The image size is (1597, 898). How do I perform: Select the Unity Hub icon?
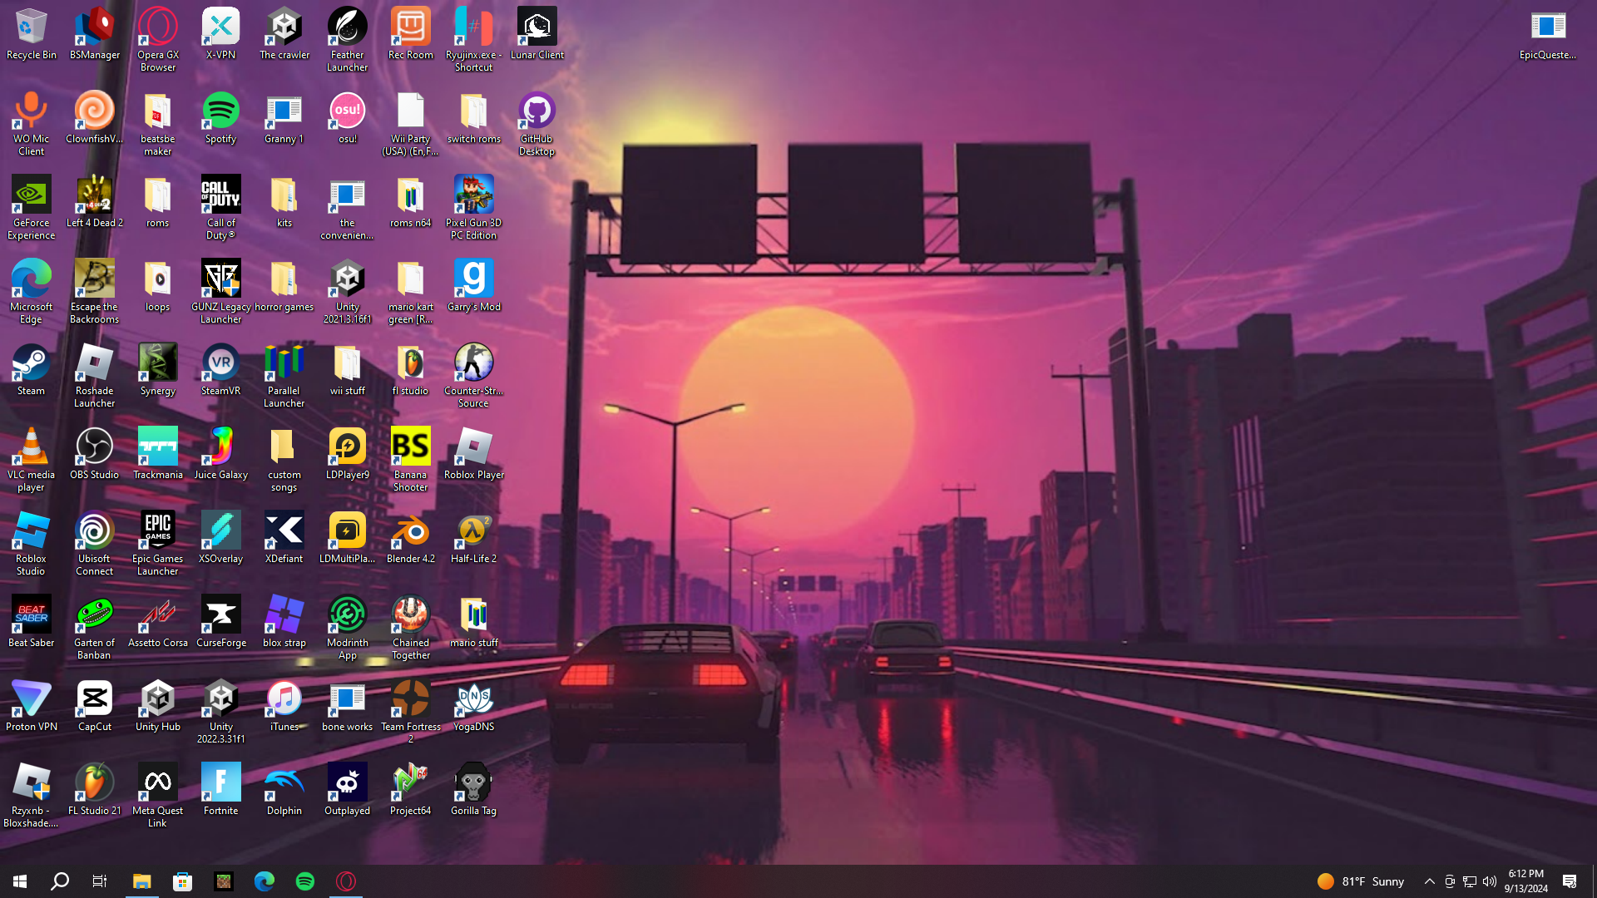pyautogui.click(x=158, y=706)
